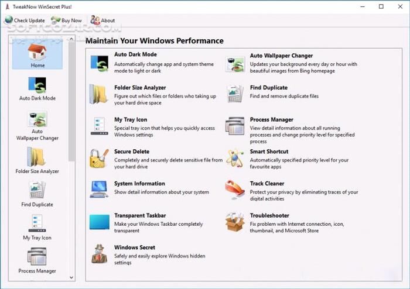Click the sidebar scroll down arrow

pos(72,277)
